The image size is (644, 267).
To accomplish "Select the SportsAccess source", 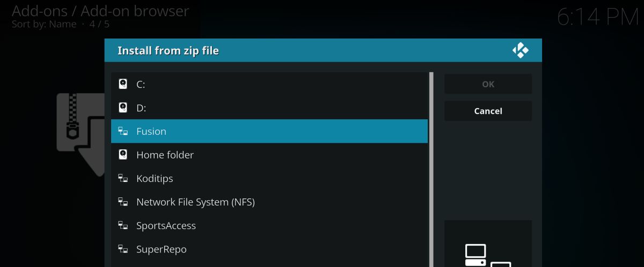I will coord(269,225).
